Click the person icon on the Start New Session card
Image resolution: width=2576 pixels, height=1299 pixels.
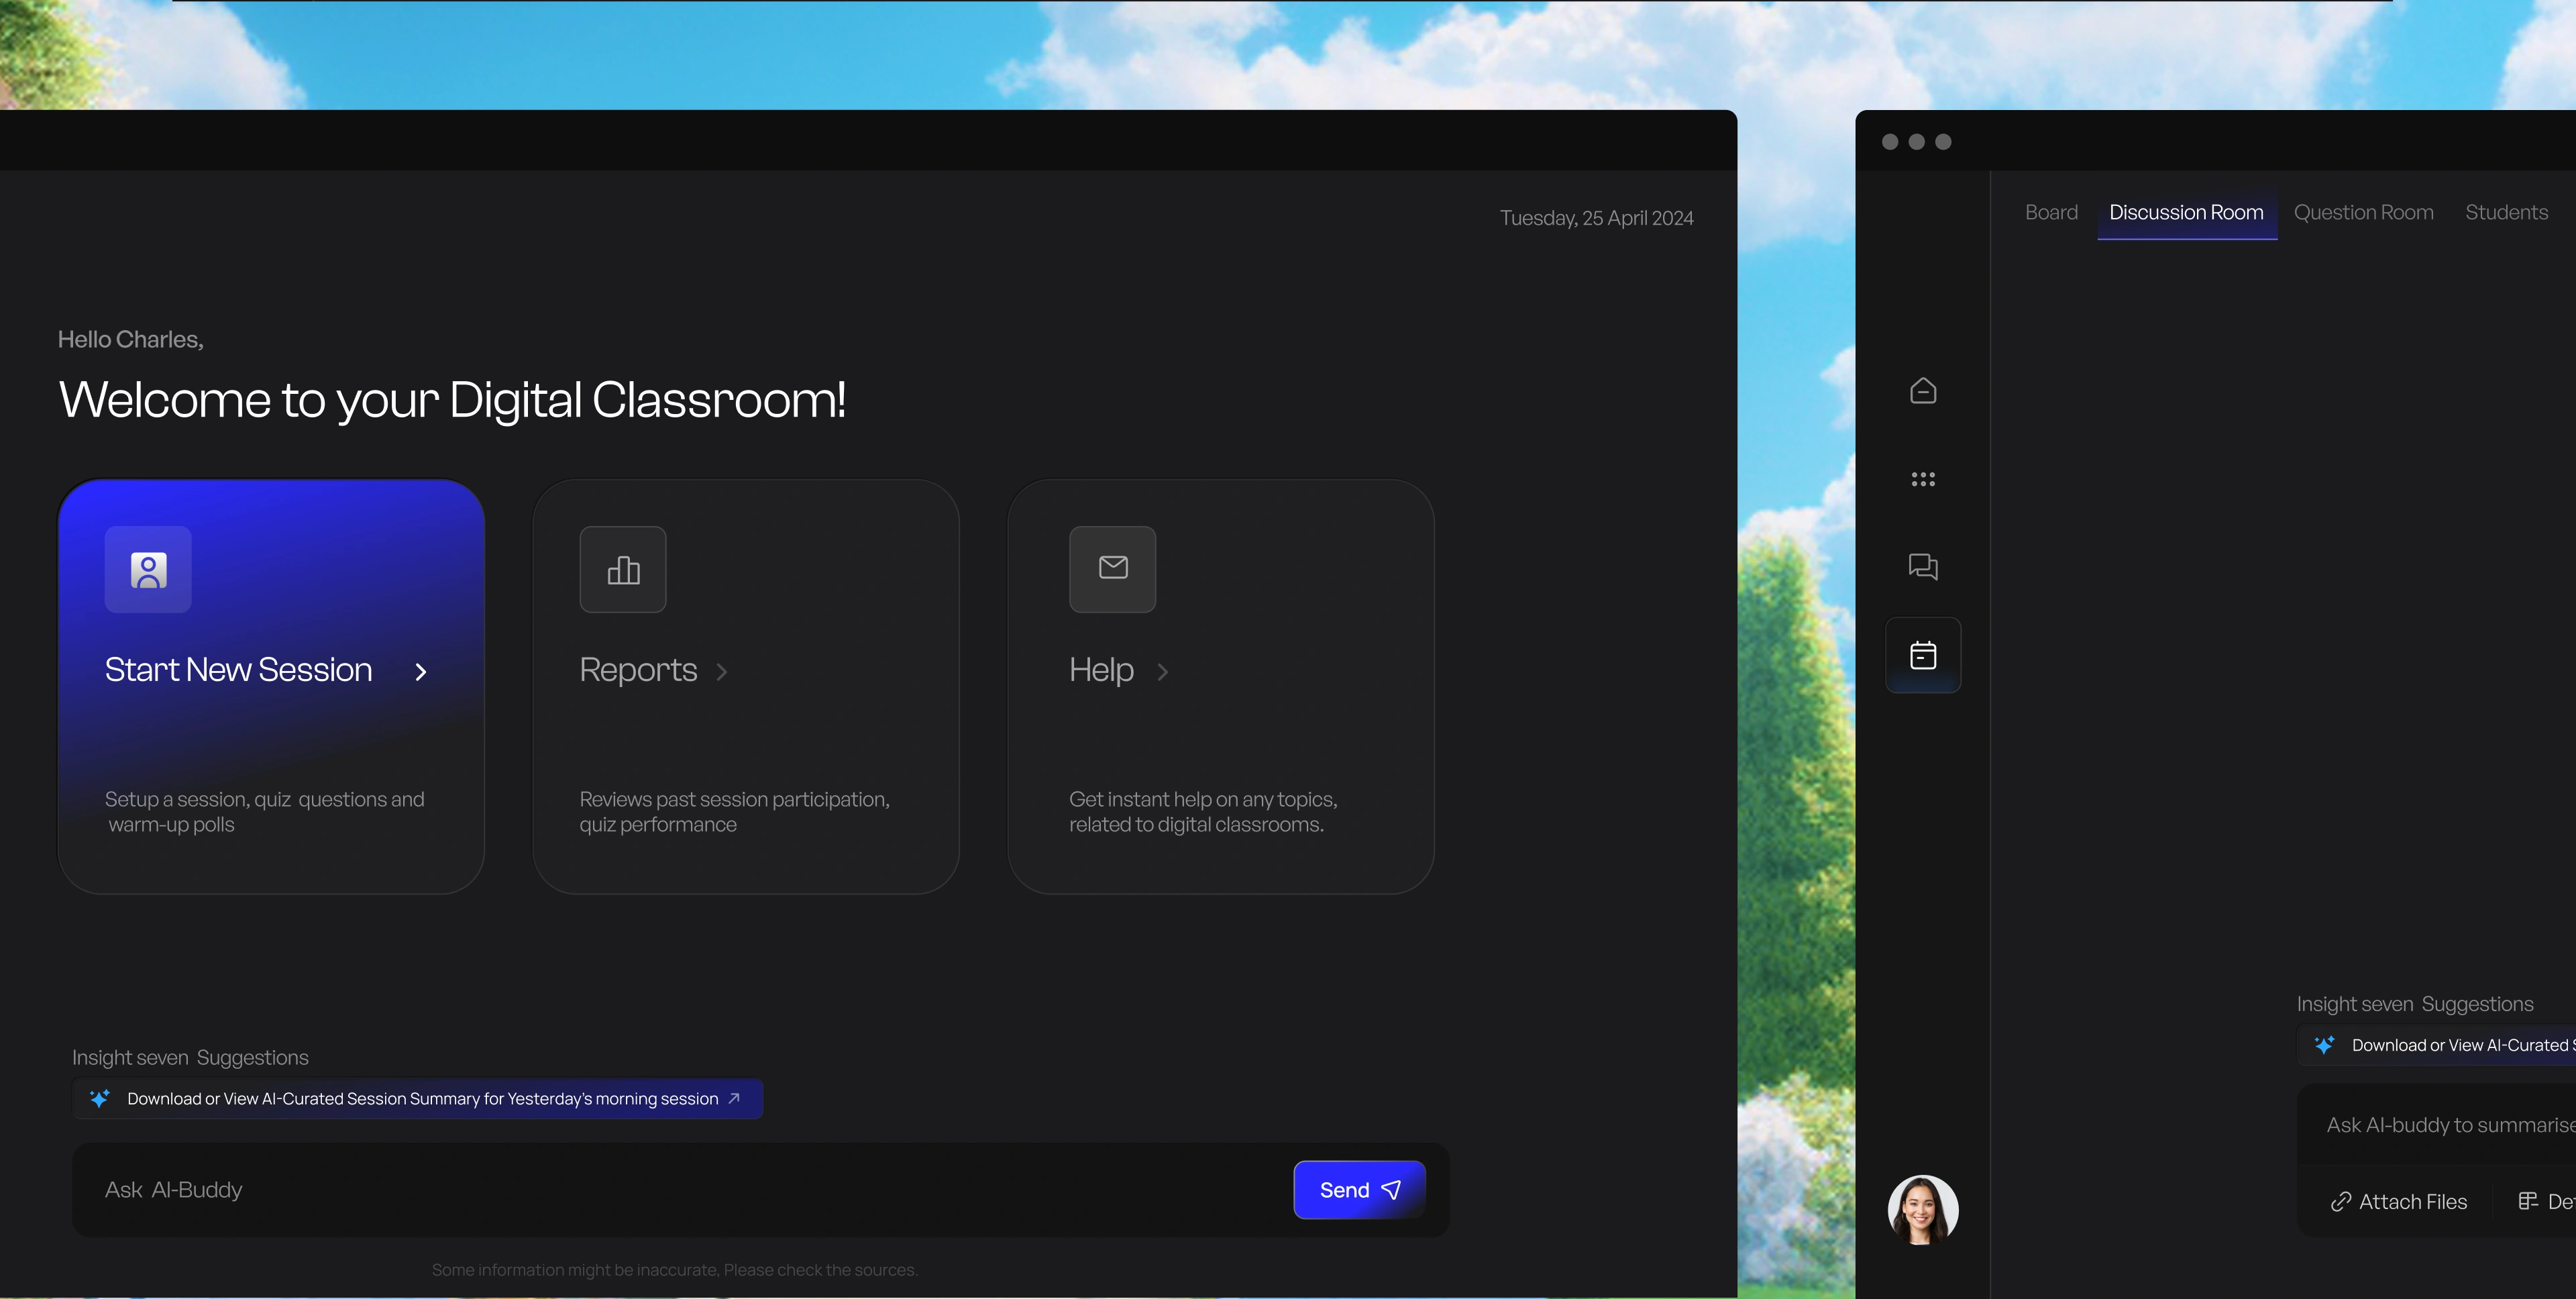click(148, 570)
